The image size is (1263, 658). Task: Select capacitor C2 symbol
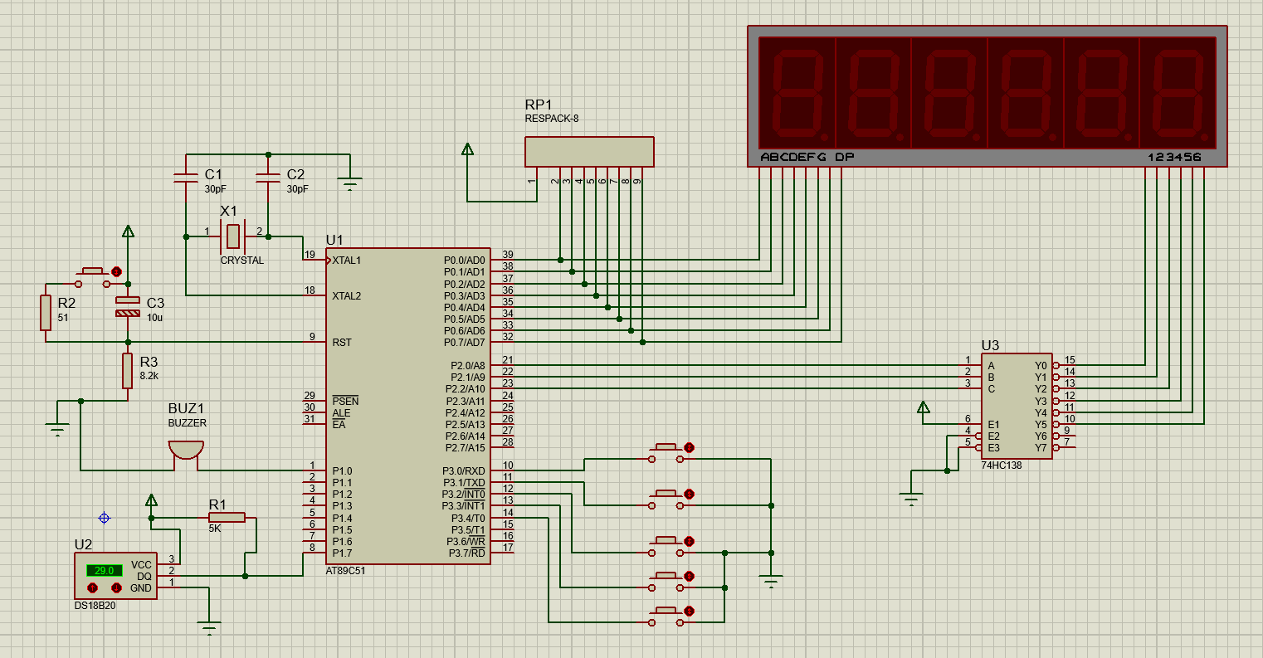coord(268,177)
